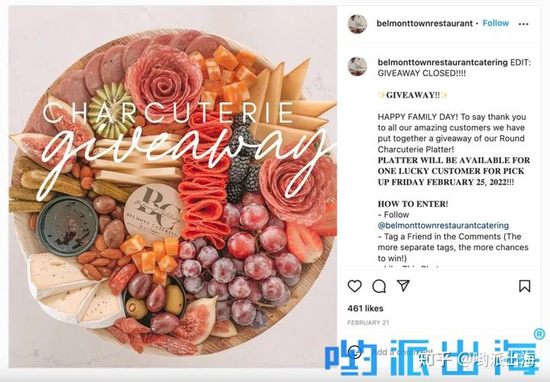The width and height of the screenshot is (550, 382).
Task: Like the post with the heart icon
Action: click(x=354, y=286)
